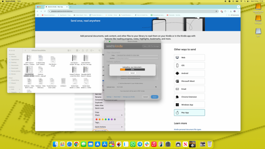Open the Send to Kindle menu bar item

(x=10, y=1)
